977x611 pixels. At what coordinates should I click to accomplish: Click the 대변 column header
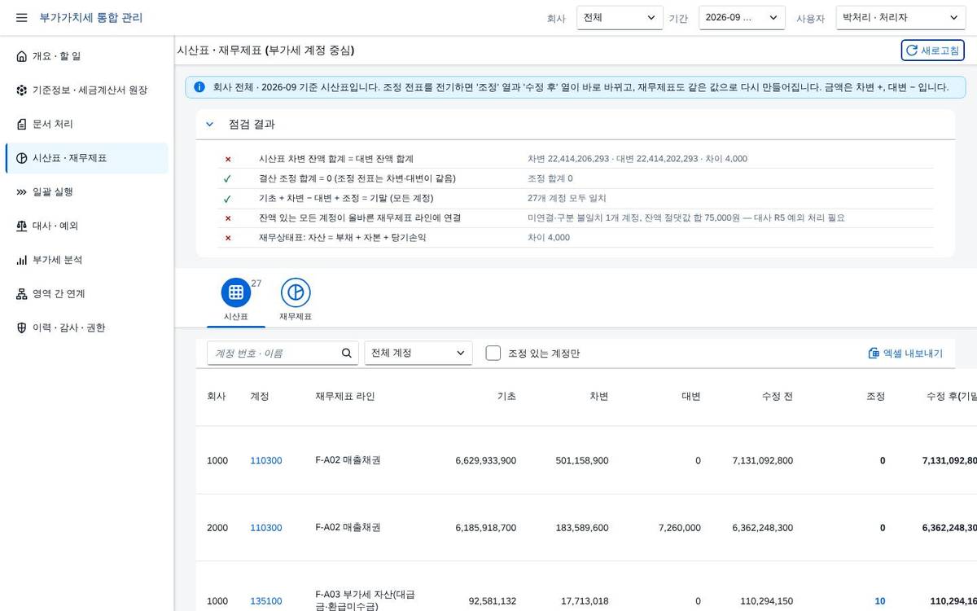pos(690,396)
